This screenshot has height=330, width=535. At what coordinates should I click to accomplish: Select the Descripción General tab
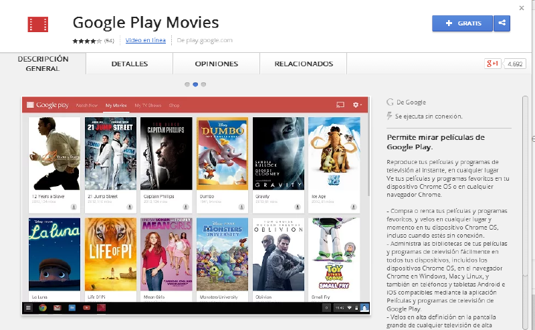click(43, 64)
